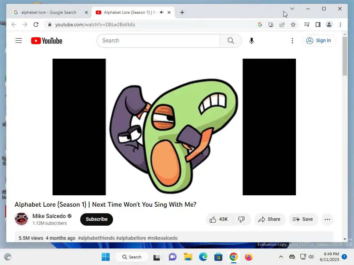Open the #alphabetlore hashtag
354x265 pixels.
[131, 238]
